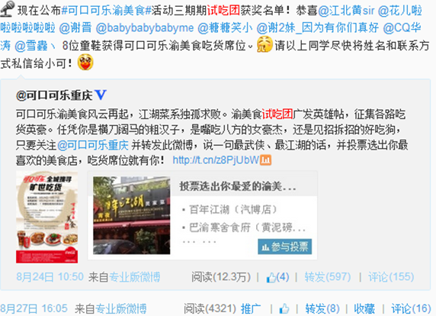Click 推广 on the main post
The image size is (436, 316).
[251, 309]
